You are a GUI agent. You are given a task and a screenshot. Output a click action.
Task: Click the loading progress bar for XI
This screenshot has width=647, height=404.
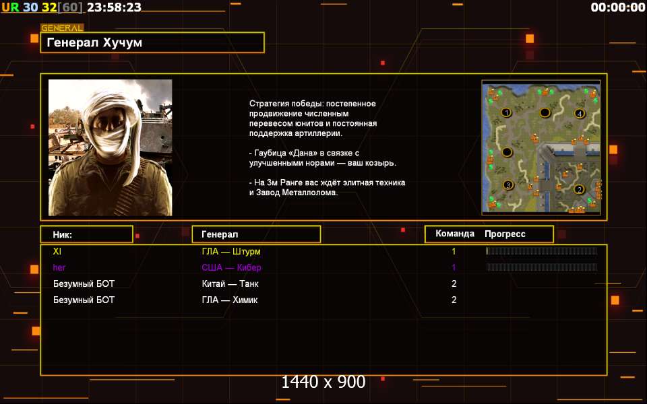[x=541, y=251]
